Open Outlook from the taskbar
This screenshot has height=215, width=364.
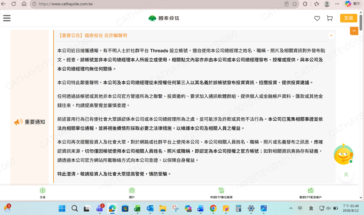150,208
